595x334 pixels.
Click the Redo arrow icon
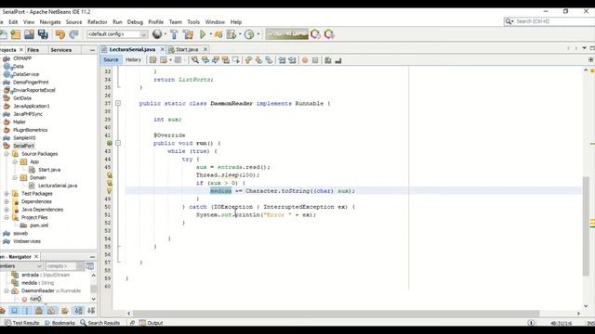pyautogui.click(x=73, y=34)
